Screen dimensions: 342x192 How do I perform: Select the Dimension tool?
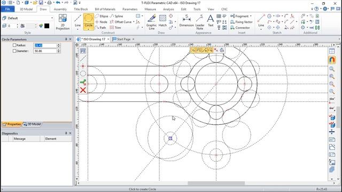point(186,21)
